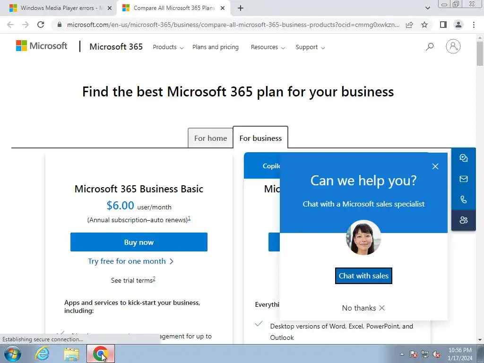484x363 pixels.
Task: Expand the Products dropdown
Action: pos(168,47)
